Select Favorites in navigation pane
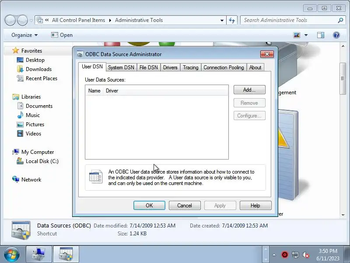 pos(31,51)
